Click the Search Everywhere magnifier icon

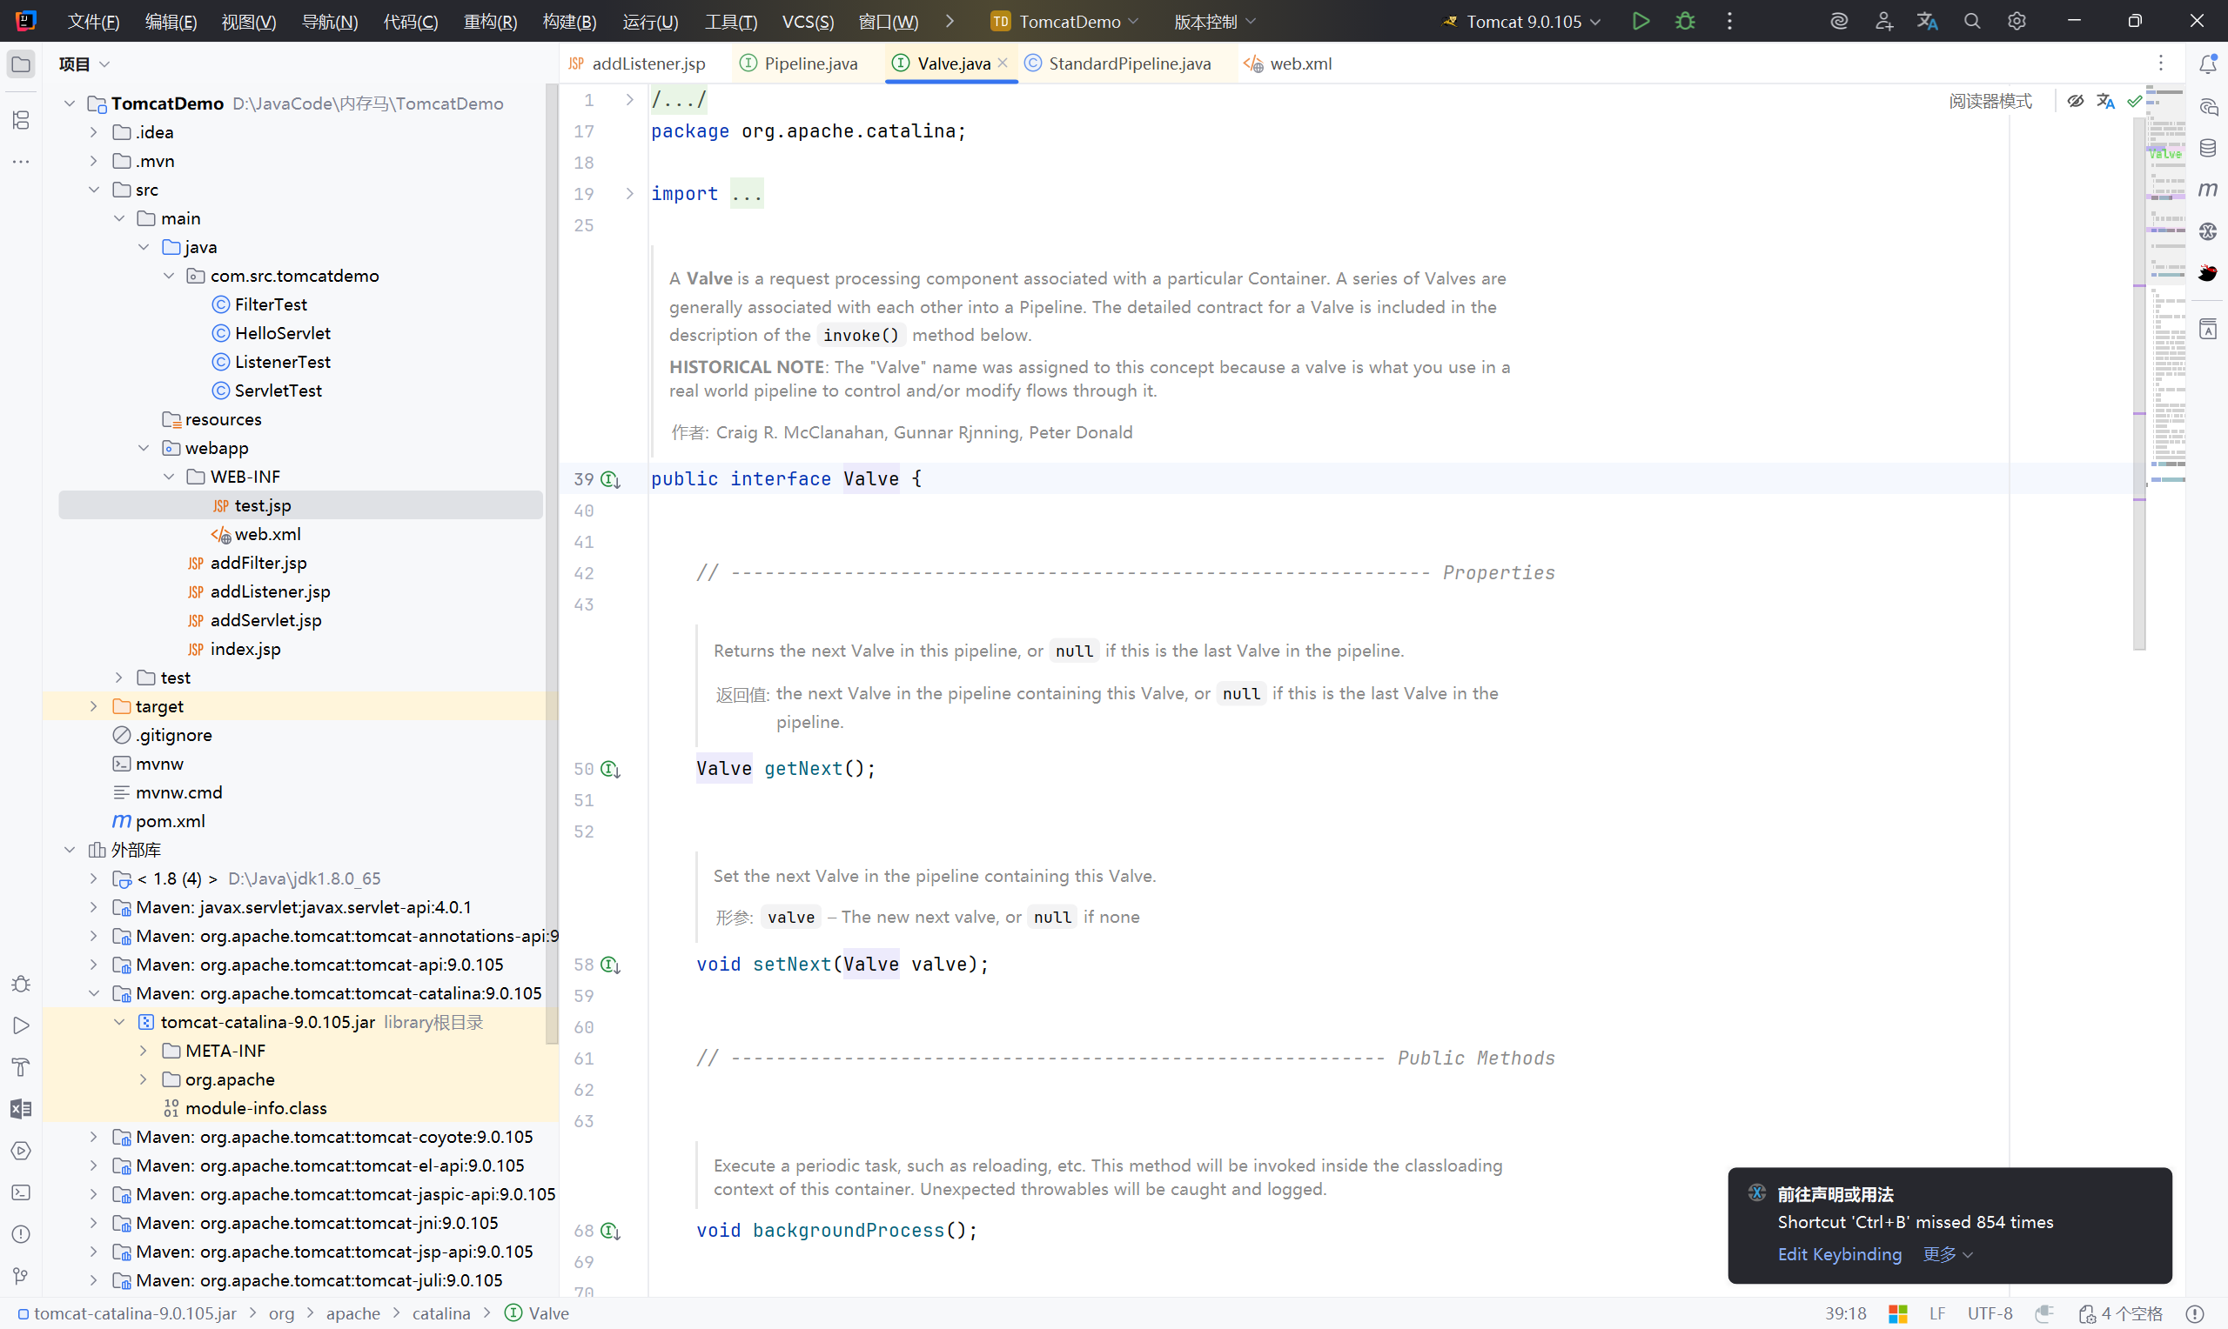click(x=1972, y=22)
